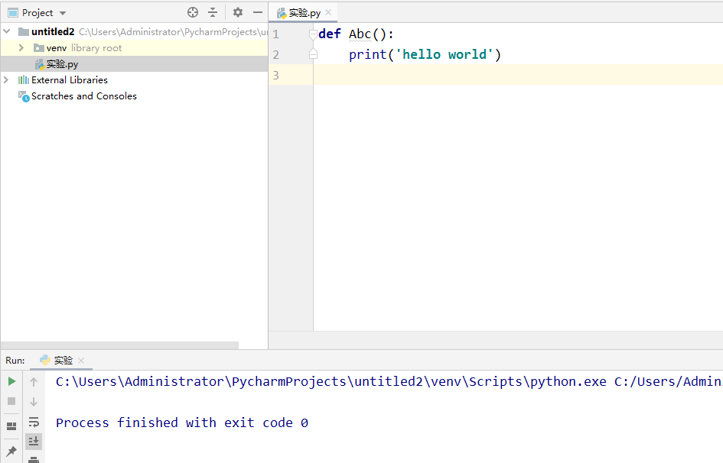723x463 pixels.
Task: Close the 实验 run tab
Action: click(81, 361)
